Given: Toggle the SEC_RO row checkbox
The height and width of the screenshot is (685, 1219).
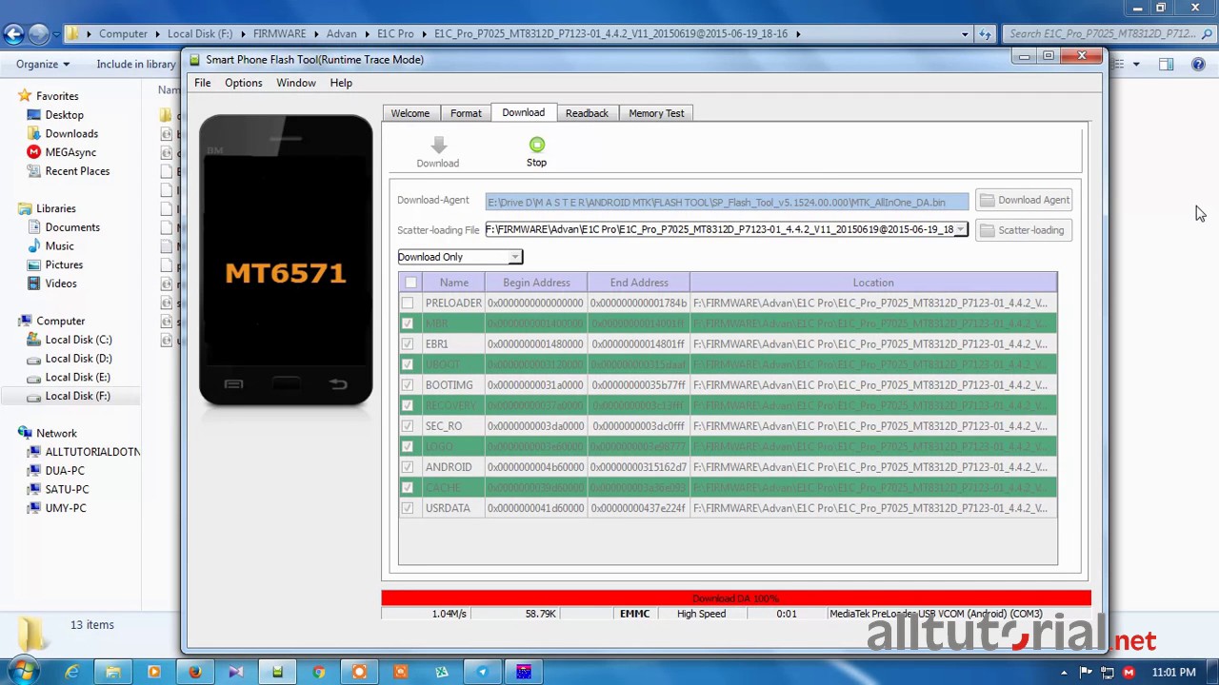Looking at the screenshot, I should 408,426.
